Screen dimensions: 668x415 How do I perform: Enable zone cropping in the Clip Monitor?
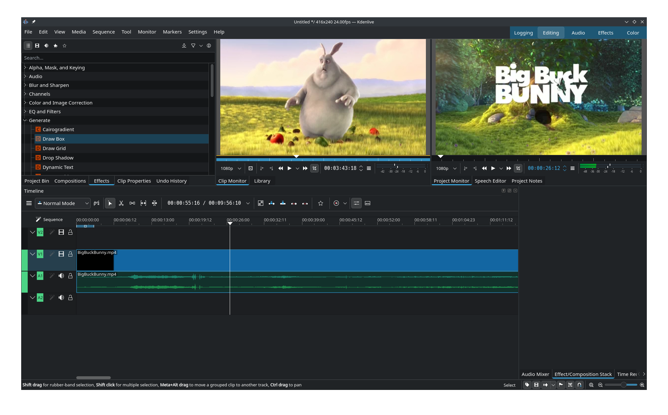pyautogui.click(x=314, y=168)
